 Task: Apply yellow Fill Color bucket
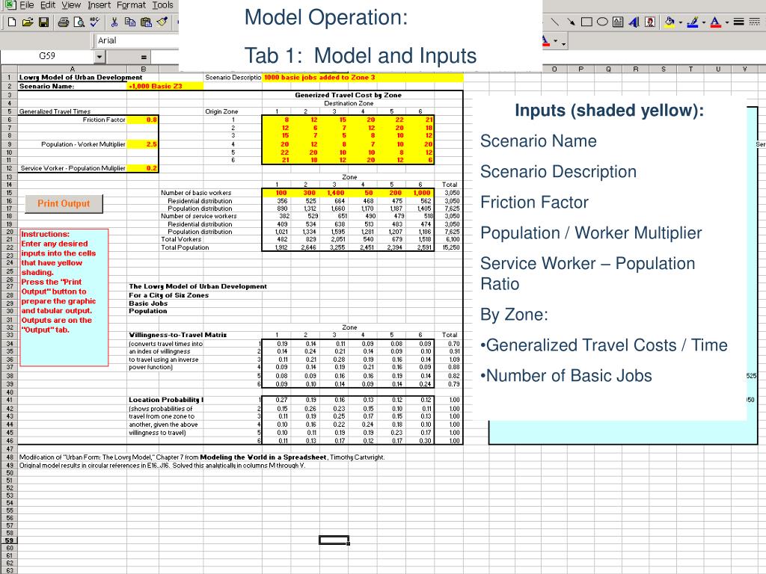point(670,22)
